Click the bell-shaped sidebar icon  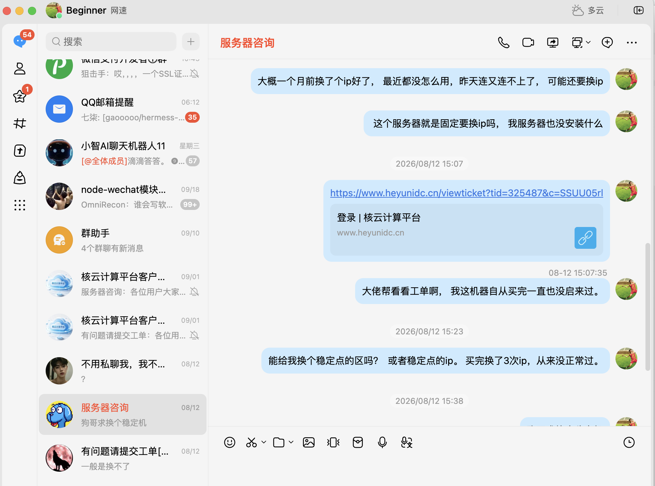pyautogui.click(x=20, y=178)
